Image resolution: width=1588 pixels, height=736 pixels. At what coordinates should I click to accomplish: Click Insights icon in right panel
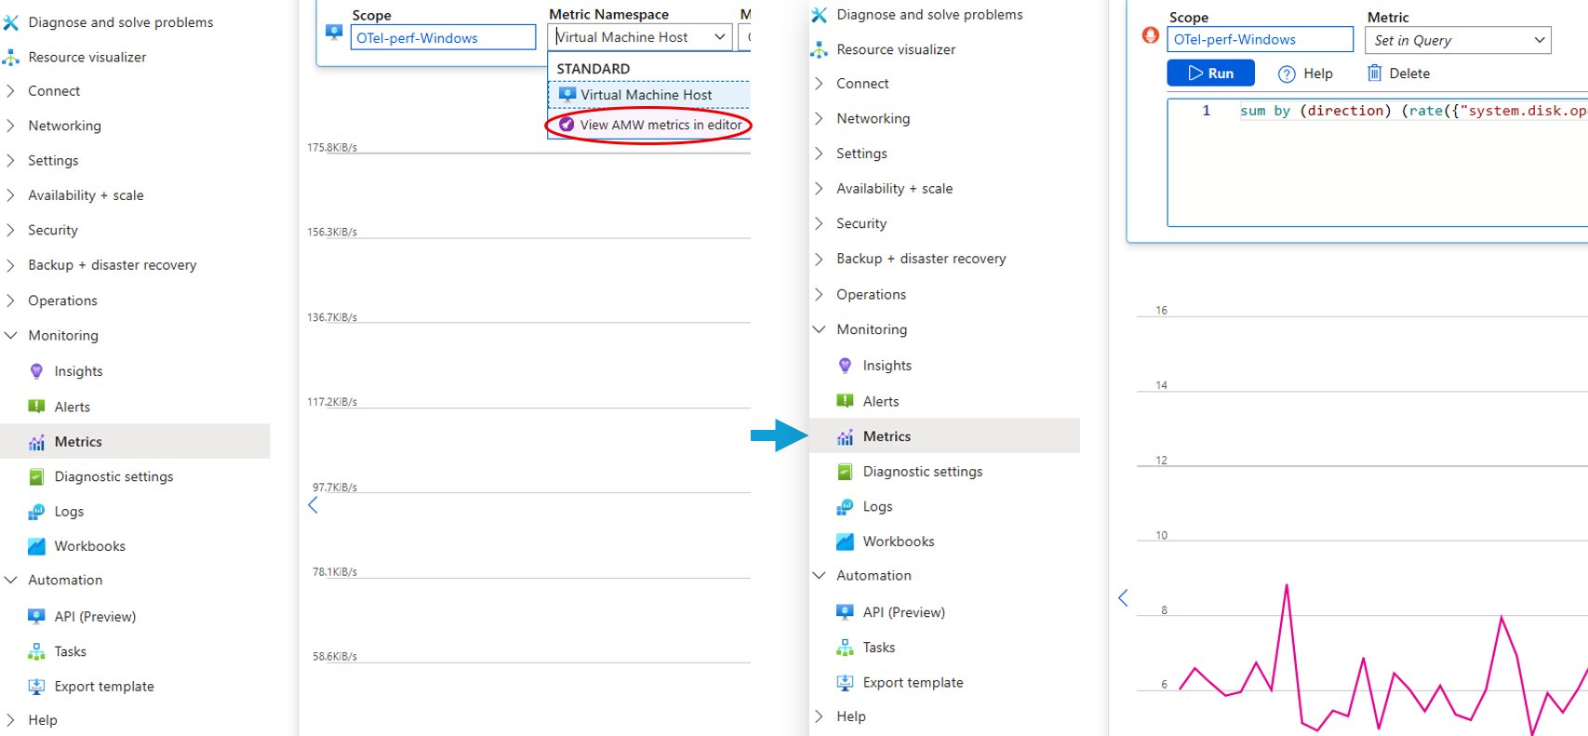click(845, 366)
